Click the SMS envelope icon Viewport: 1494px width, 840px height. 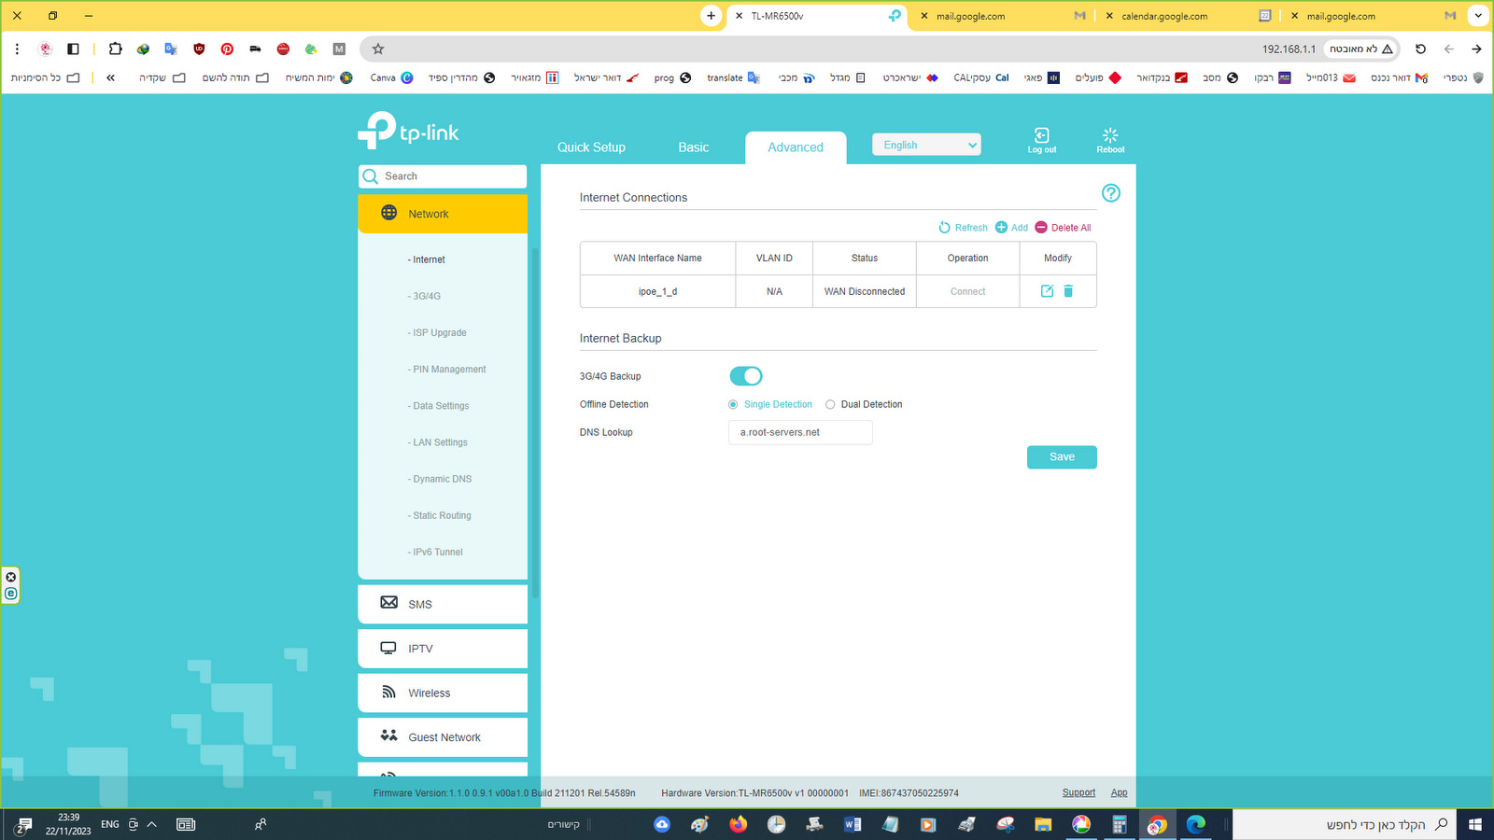tap(388, 603)
